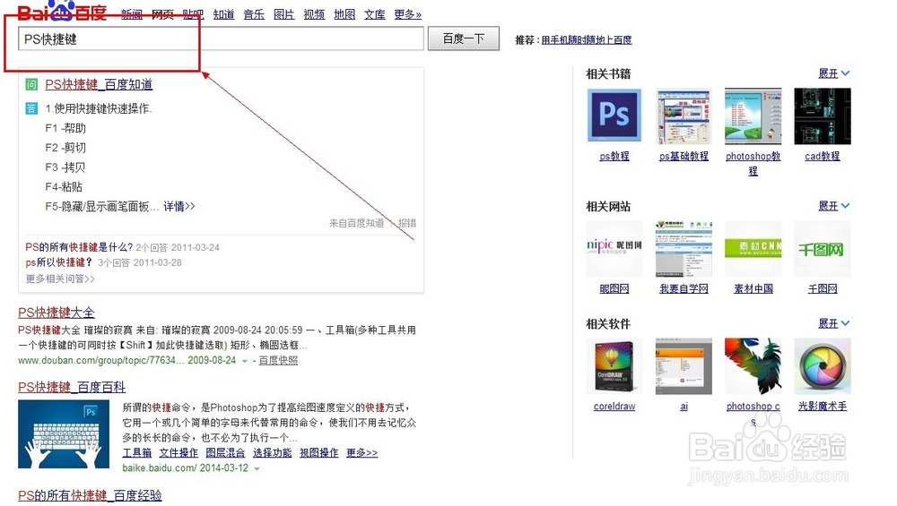Click the Photoshop CS feather icon
Image resolution: width=897 pixels, height=506 pixels.
coord(753,366)
